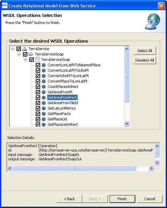Collapse the TerraService root node

(x=12, y=49)
